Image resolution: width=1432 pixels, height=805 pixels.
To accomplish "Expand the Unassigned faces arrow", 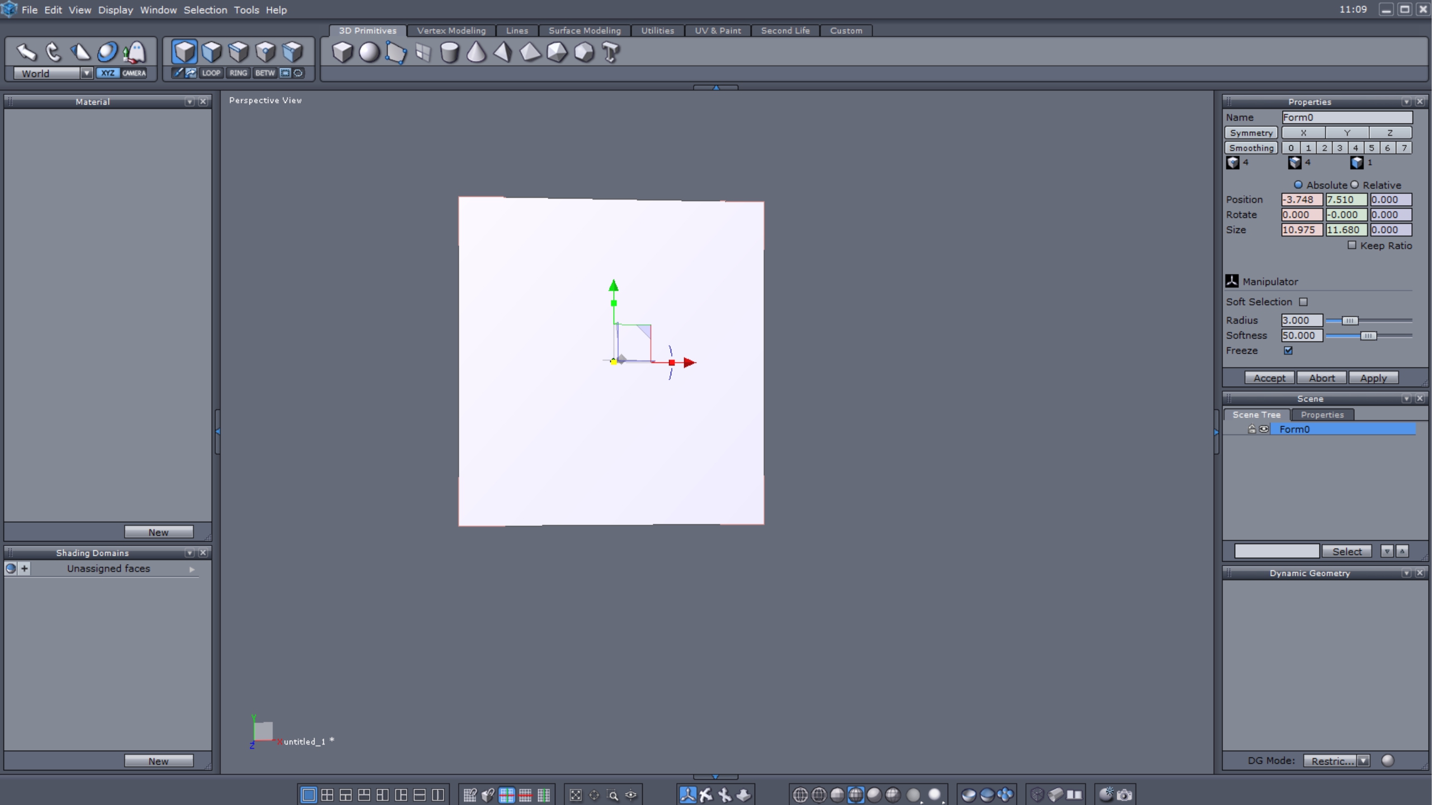I will point(192,569).
